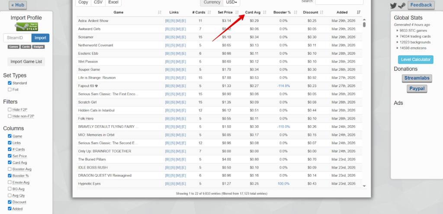443x214 pixels.
Task: Open [B] link for Hidden Cats in Istanbul
Action: [167, 110]
